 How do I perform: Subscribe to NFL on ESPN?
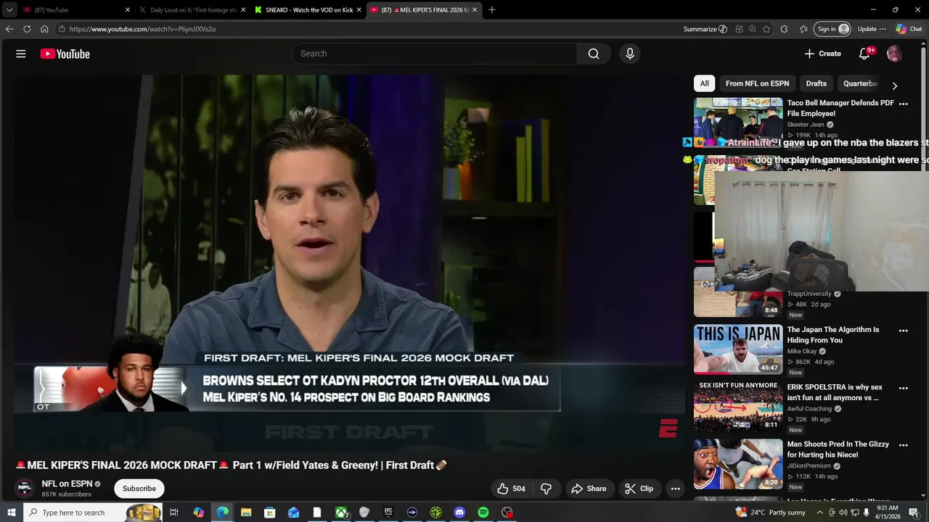coord(139,489)
